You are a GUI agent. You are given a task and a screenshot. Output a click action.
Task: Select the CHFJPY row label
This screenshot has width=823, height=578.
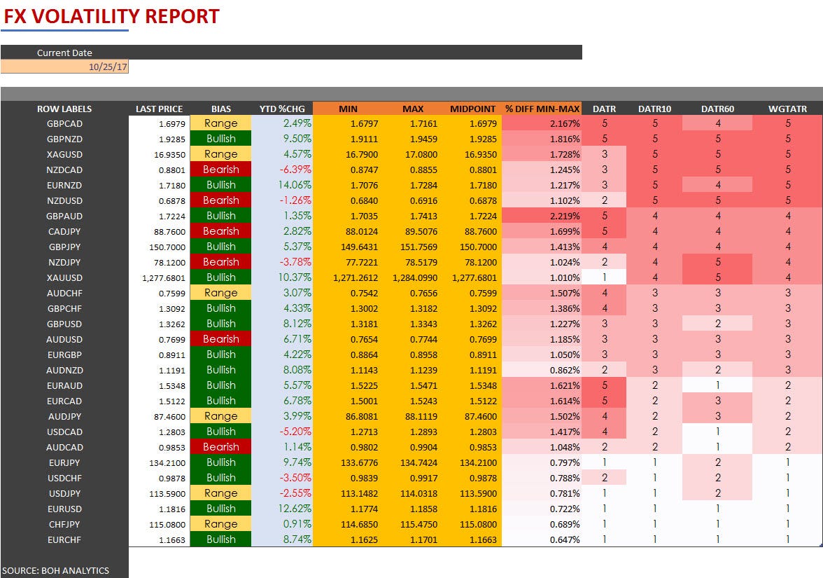coord(64,524)
